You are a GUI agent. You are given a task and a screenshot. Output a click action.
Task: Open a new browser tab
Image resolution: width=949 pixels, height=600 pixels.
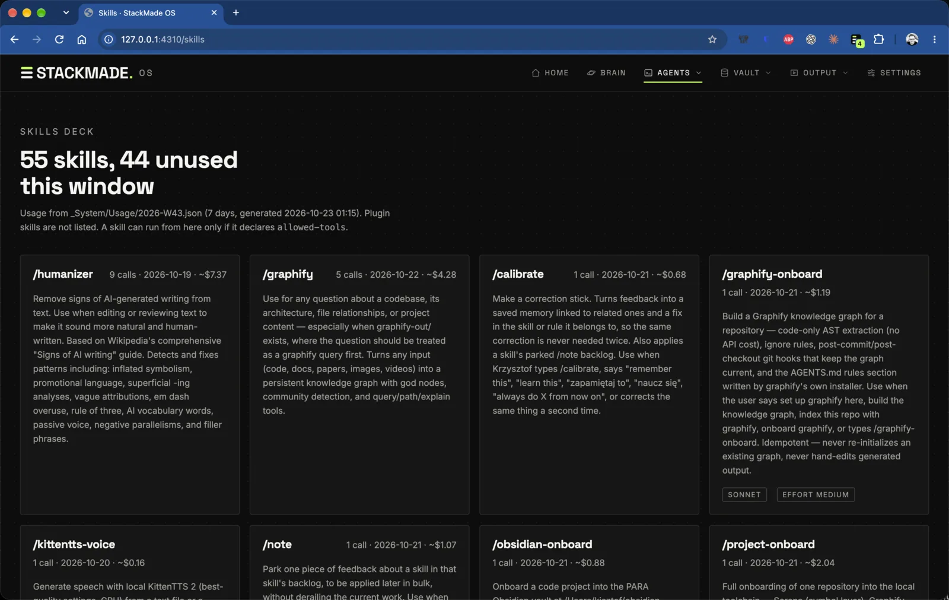[236, 12]
